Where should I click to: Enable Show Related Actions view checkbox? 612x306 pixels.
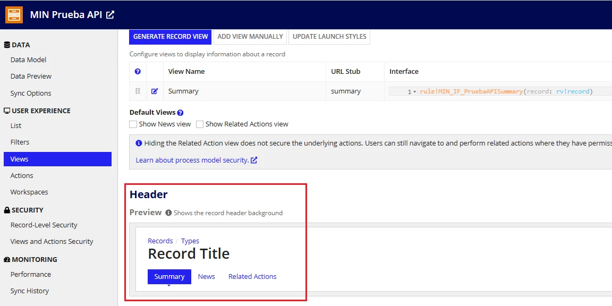[x=200, y=124]
